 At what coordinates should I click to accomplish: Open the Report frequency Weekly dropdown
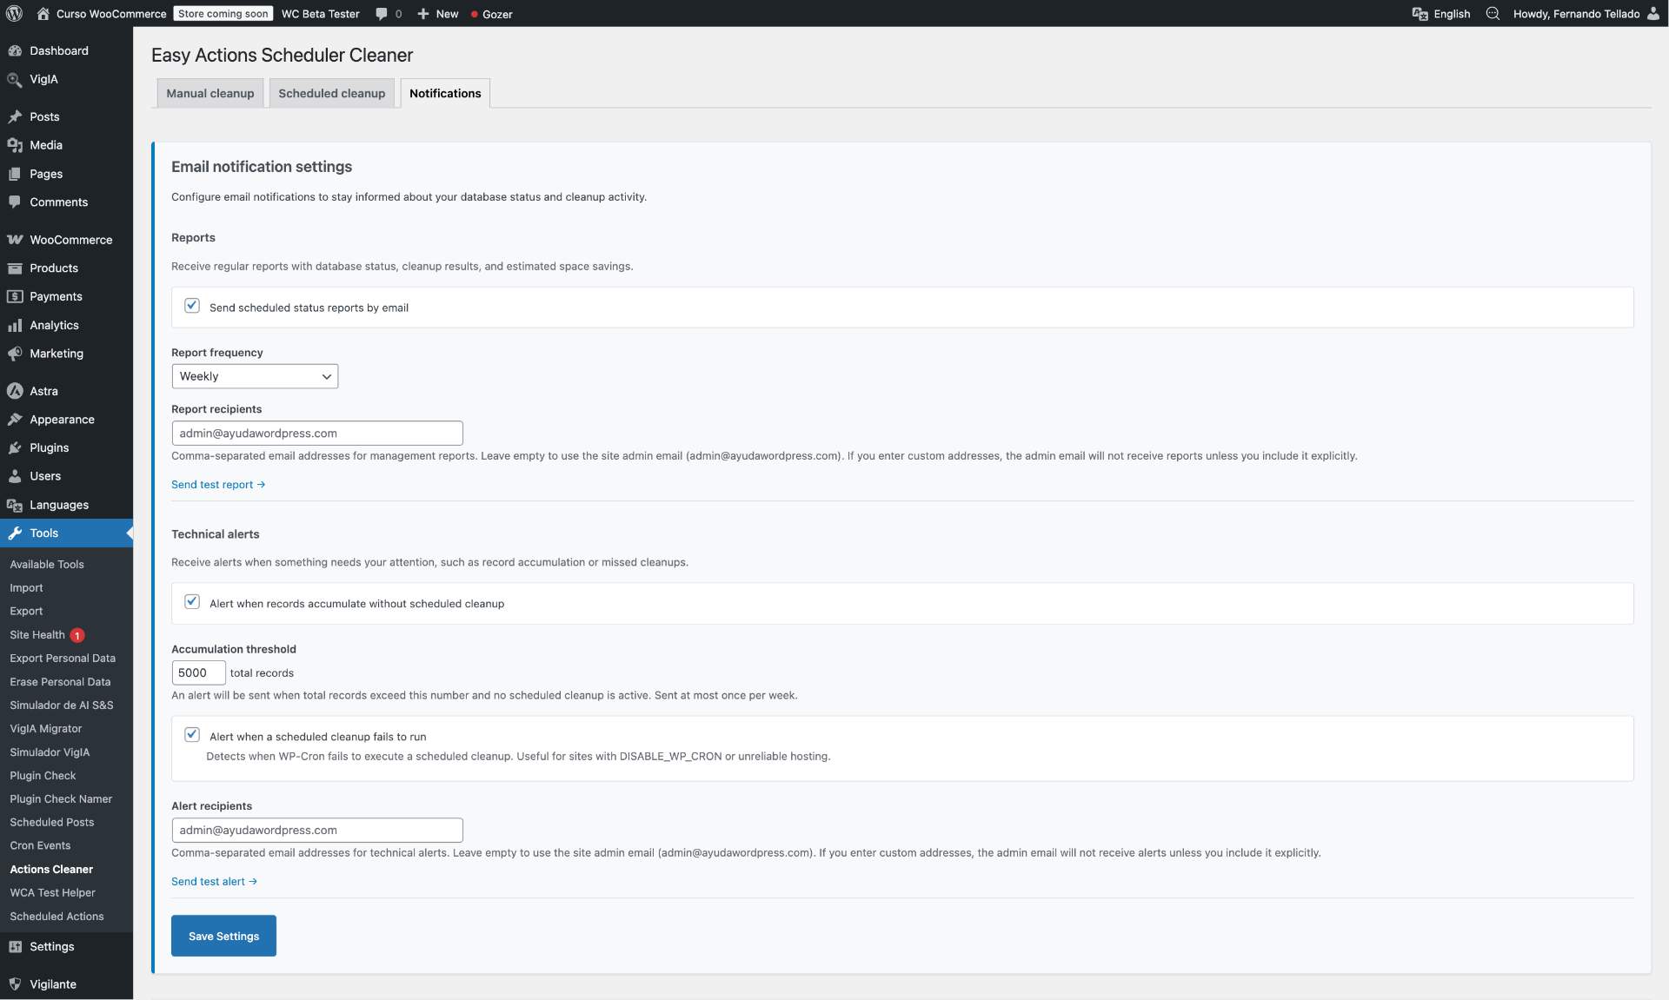tap(255, 376)
